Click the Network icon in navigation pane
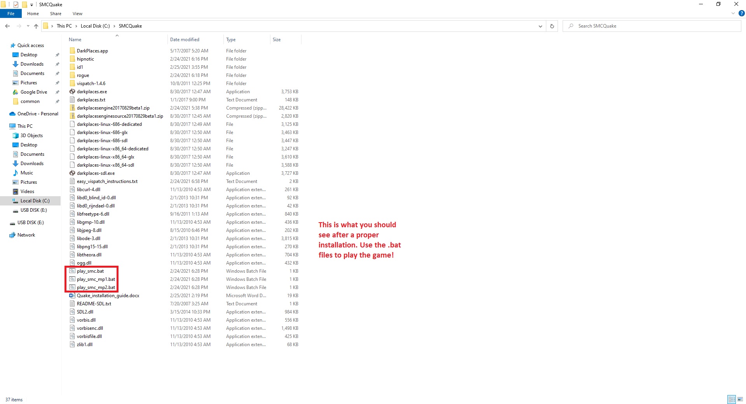The width and height of the screenshot is (746, 404). [x=12, y=235]
